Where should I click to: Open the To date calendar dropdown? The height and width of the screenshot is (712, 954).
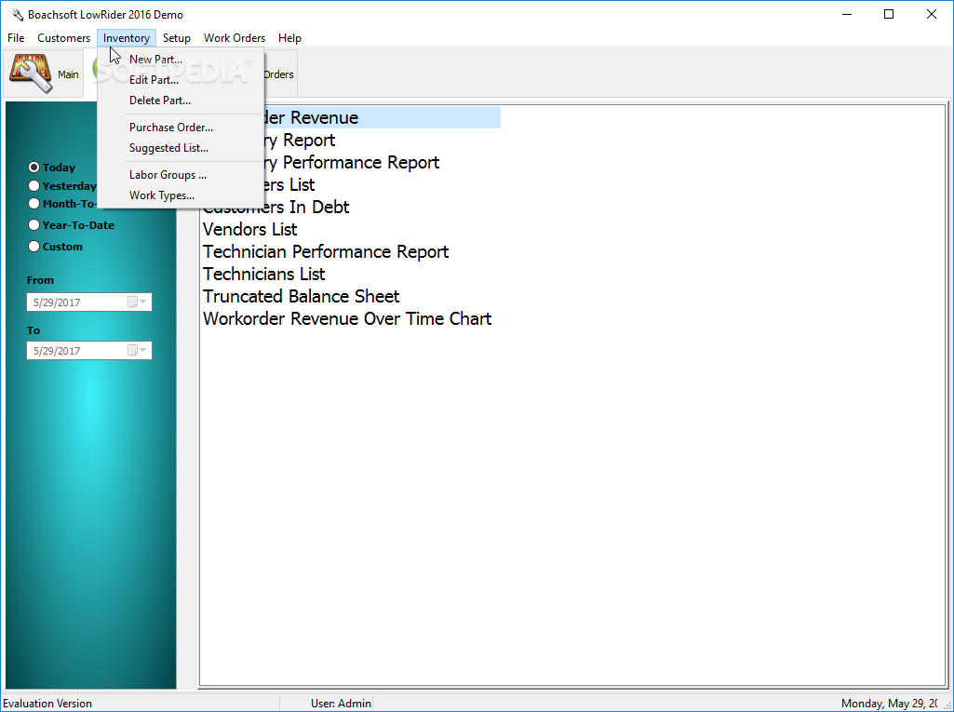[x=138, y=350]
